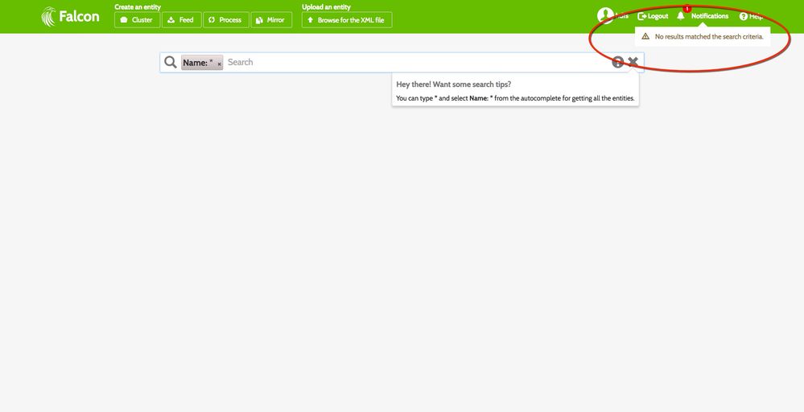The height and width of the screenshot is (412, 804).
Task: Click the 'Hey there! Want some search tips?' heading
Action: [454, 84]
